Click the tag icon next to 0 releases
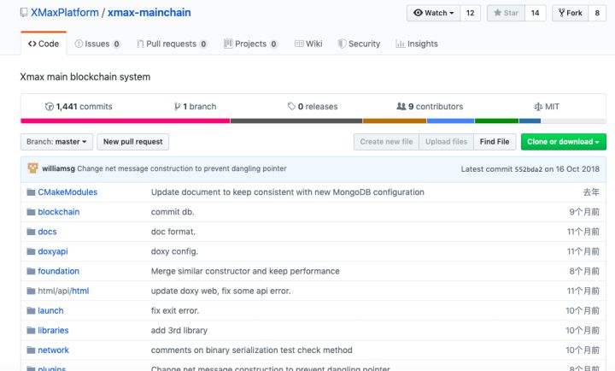This screenshot has height=371, width=615. pyautogui.click(x=291, y=106)
